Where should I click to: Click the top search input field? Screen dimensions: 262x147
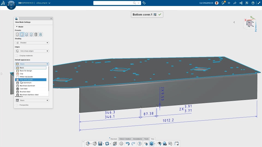coord(113,3)
